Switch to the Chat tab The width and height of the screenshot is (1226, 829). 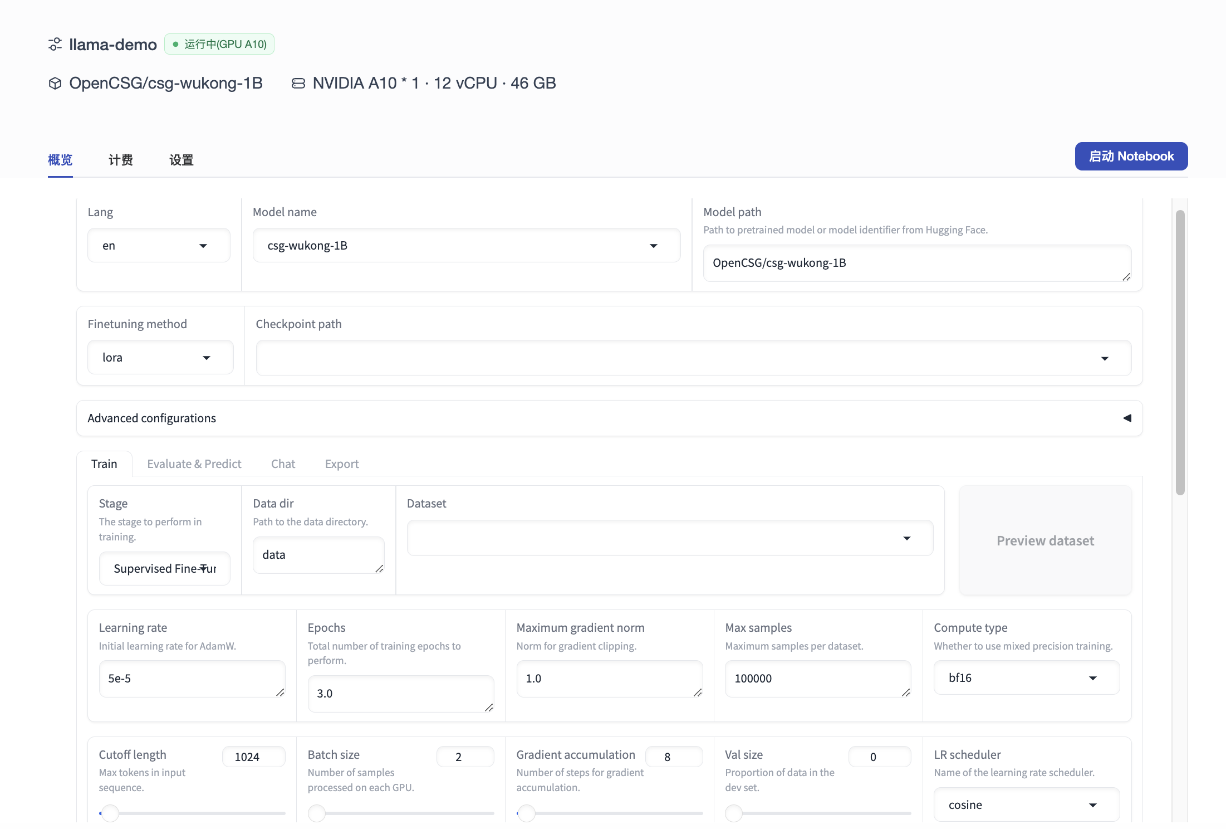tap(283, 464)
